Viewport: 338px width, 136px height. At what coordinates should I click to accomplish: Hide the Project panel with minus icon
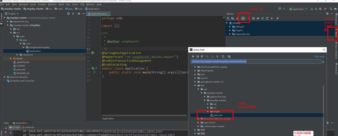tap(83, 14)
